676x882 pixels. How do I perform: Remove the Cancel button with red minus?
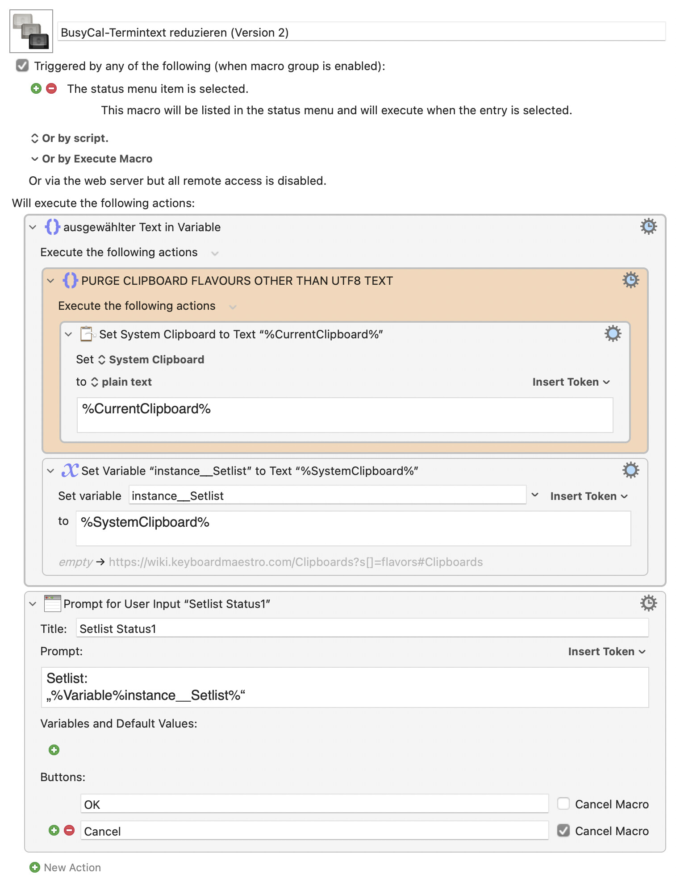click(69, 831)
